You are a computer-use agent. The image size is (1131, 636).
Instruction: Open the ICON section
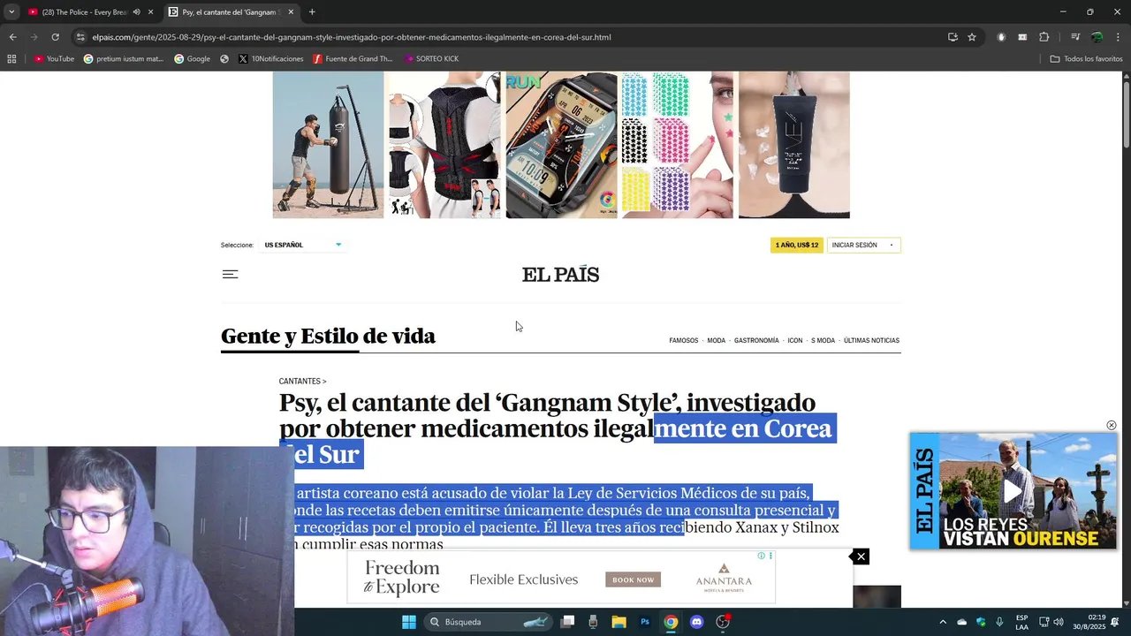[x=795, y=341]
